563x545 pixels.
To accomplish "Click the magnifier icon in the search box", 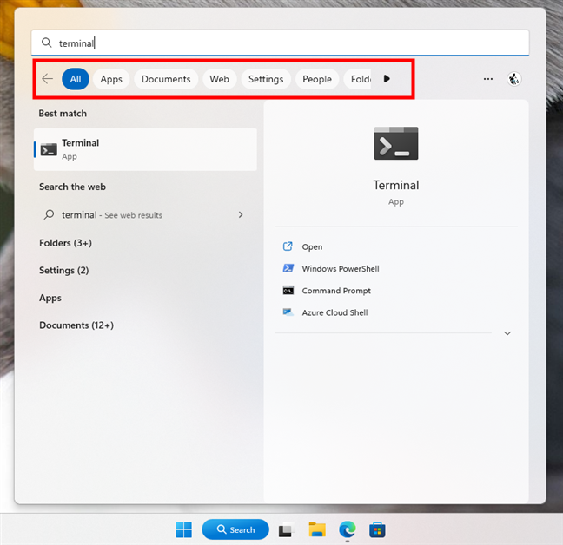I will (x=47, y=43).
